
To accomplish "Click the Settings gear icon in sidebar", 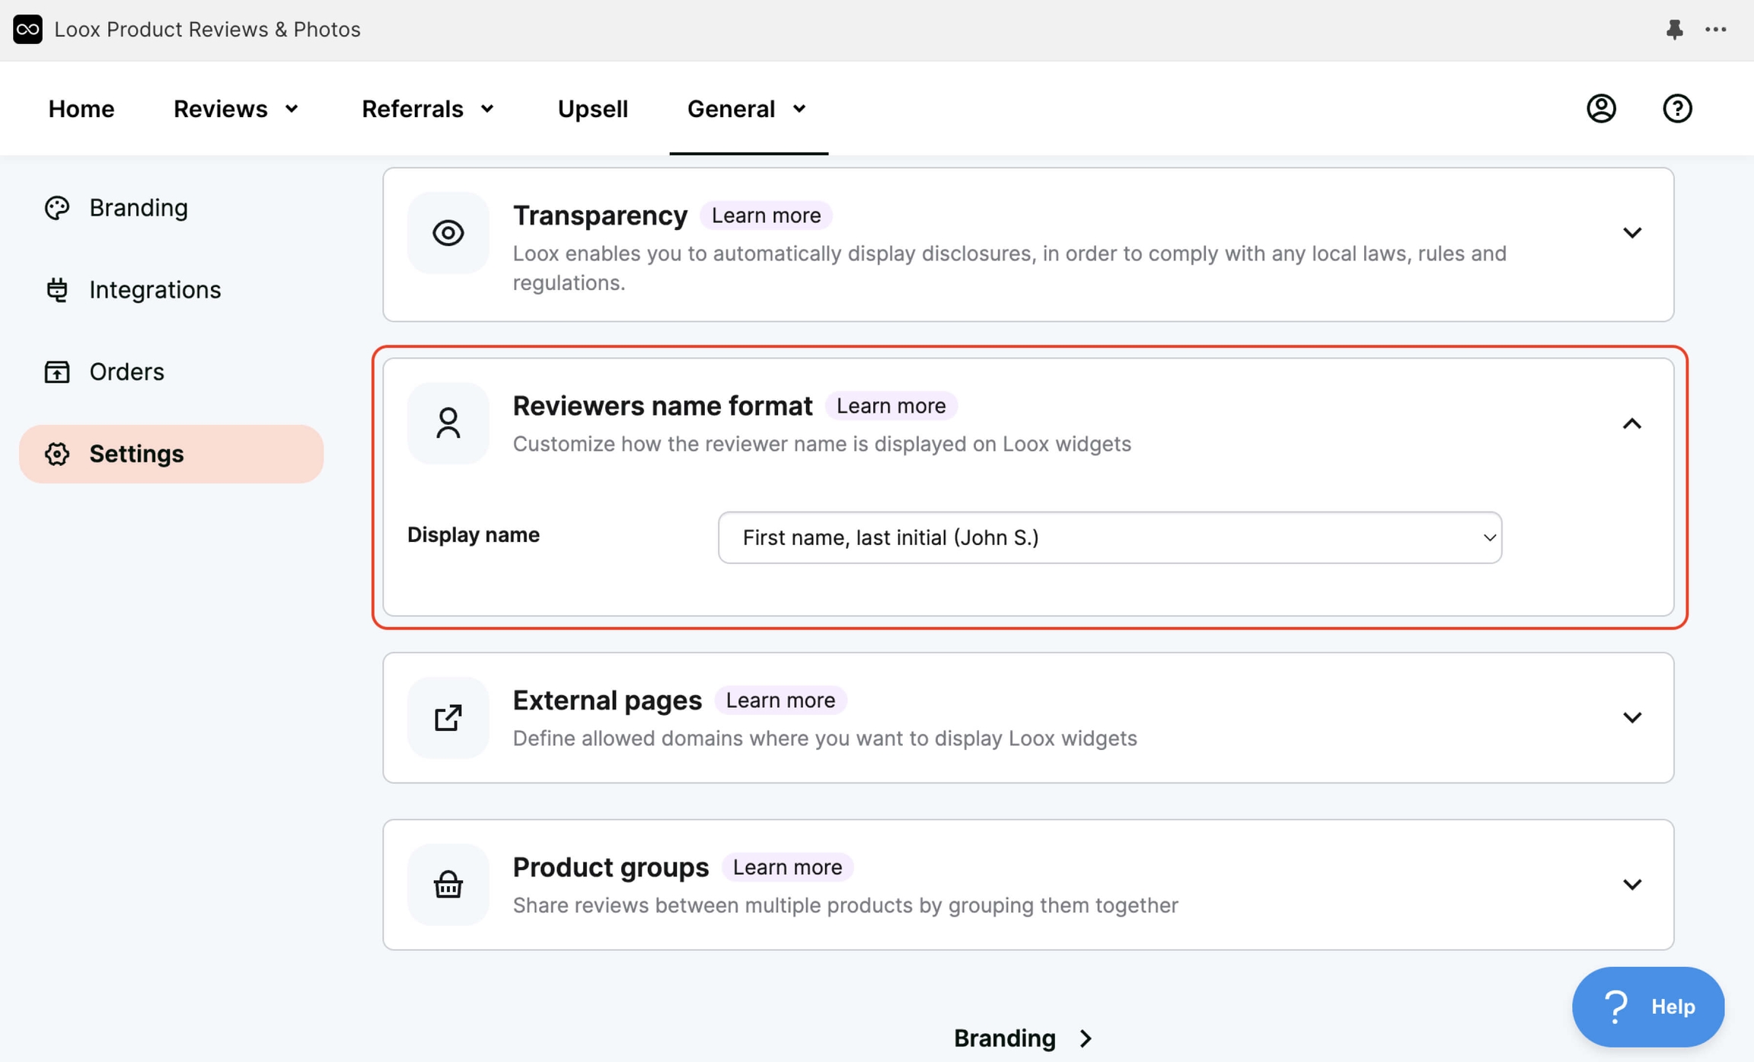I will pyautogui.click(x=57, y=454).
